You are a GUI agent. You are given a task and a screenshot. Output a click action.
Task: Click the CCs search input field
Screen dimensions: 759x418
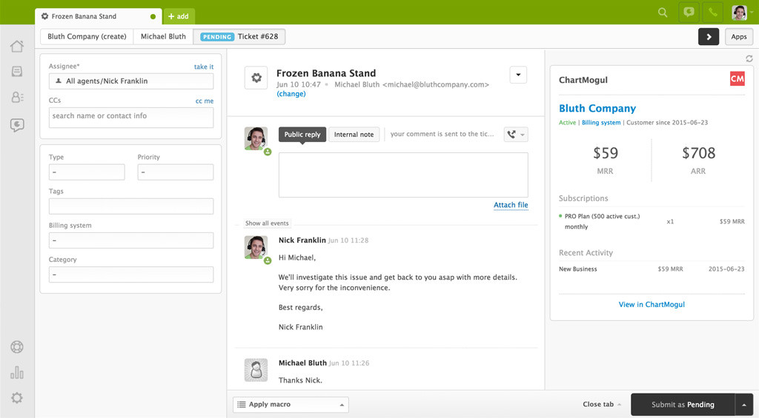tap(130, 116)
